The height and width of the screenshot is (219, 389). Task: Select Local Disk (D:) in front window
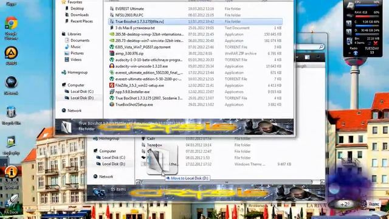coord(82,98)
